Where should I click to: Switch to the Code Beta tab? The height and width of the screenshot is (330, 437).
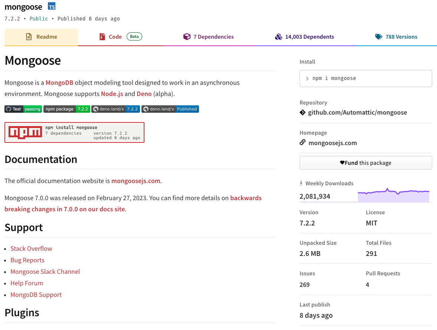pos(116,36)
